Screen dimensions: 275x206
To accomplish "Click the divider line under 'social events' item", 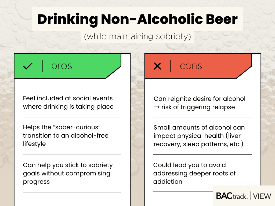I will 72,117.
